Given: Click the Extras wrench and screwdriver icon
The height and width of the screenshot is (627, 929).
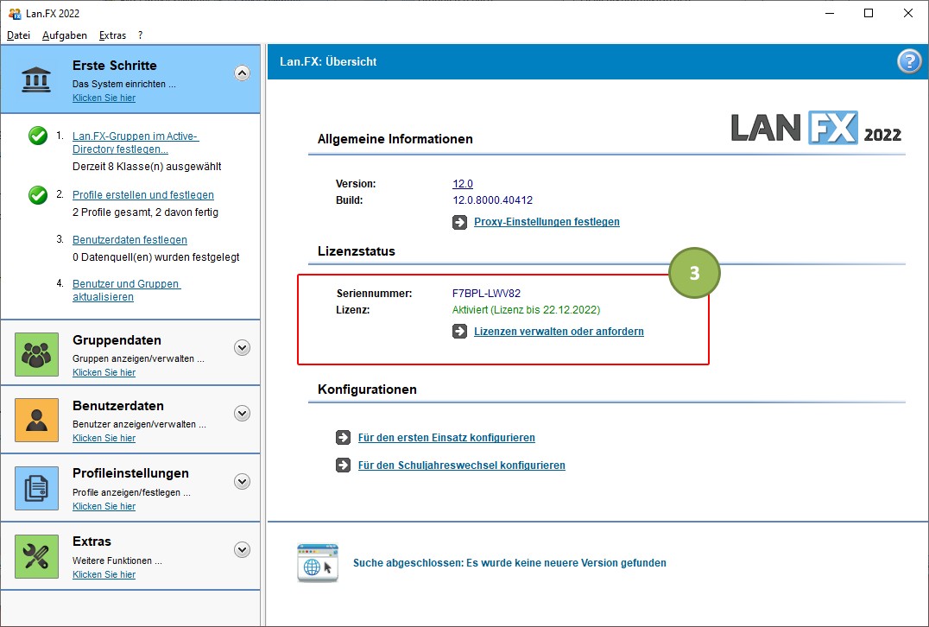Looking at the screenshot, I should (37, 556).
